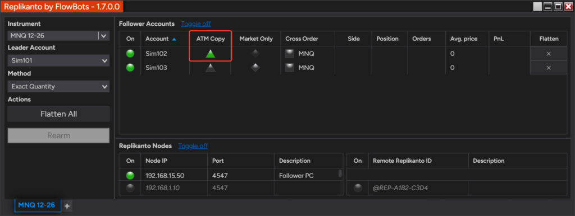Toggle ATM Copy triangle for Sim102
The image size is (575, 216).
(x=210, y=54)
